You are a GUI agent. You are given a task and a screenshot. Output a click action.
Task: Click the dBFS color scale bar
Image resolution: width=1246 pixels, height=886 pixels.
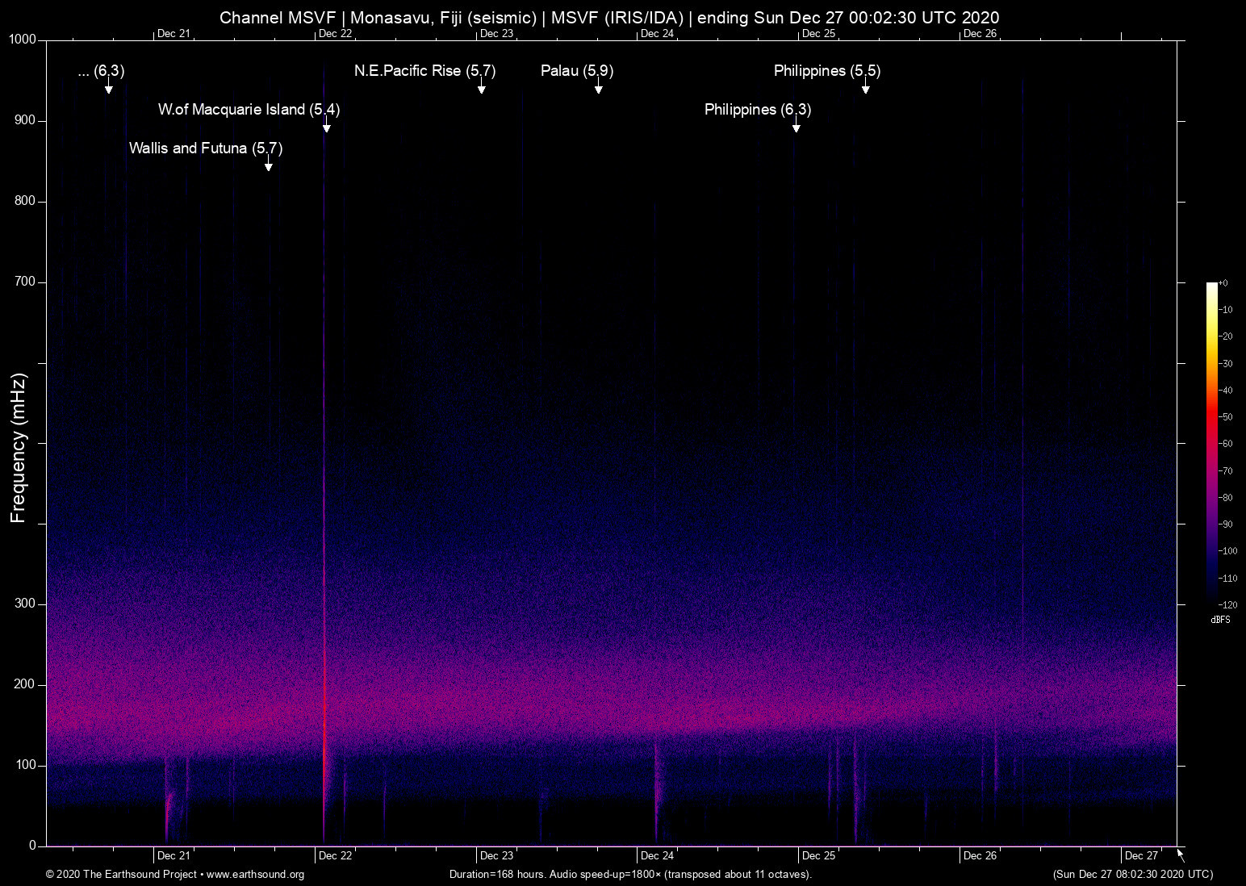[x=1211, y=442]
